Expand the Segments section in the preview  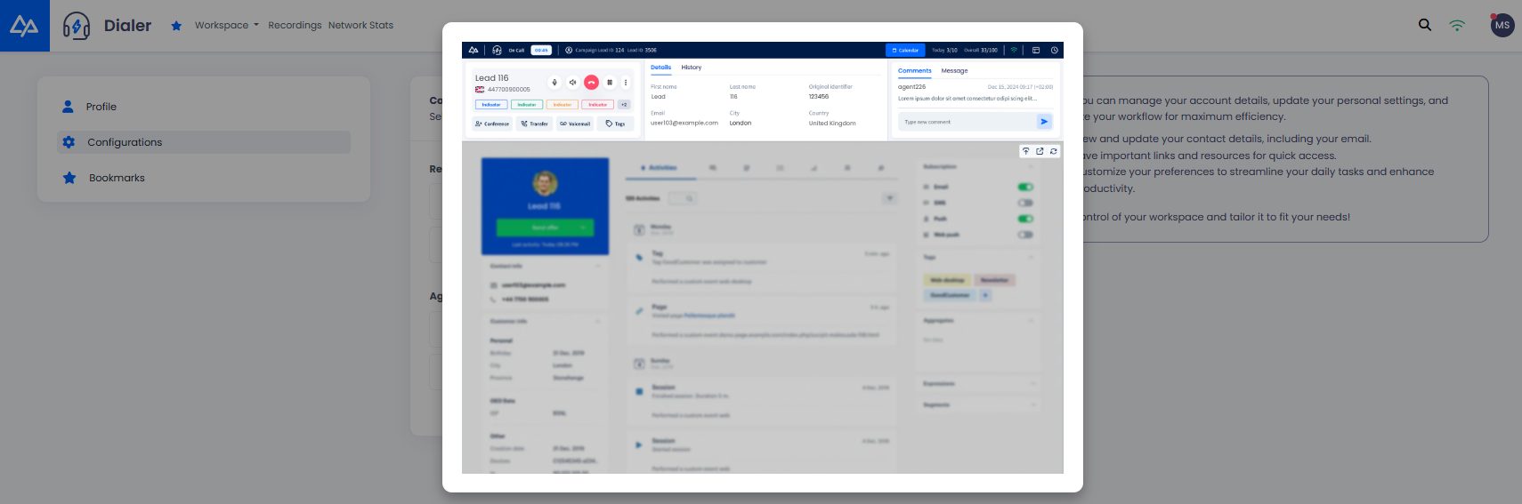(x=1033, y=404)
